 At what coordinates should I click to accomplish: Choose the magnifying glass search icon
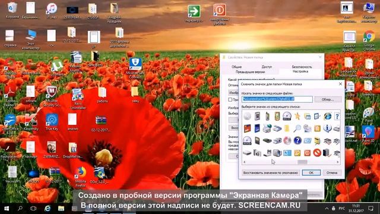(x=297, y=128)
